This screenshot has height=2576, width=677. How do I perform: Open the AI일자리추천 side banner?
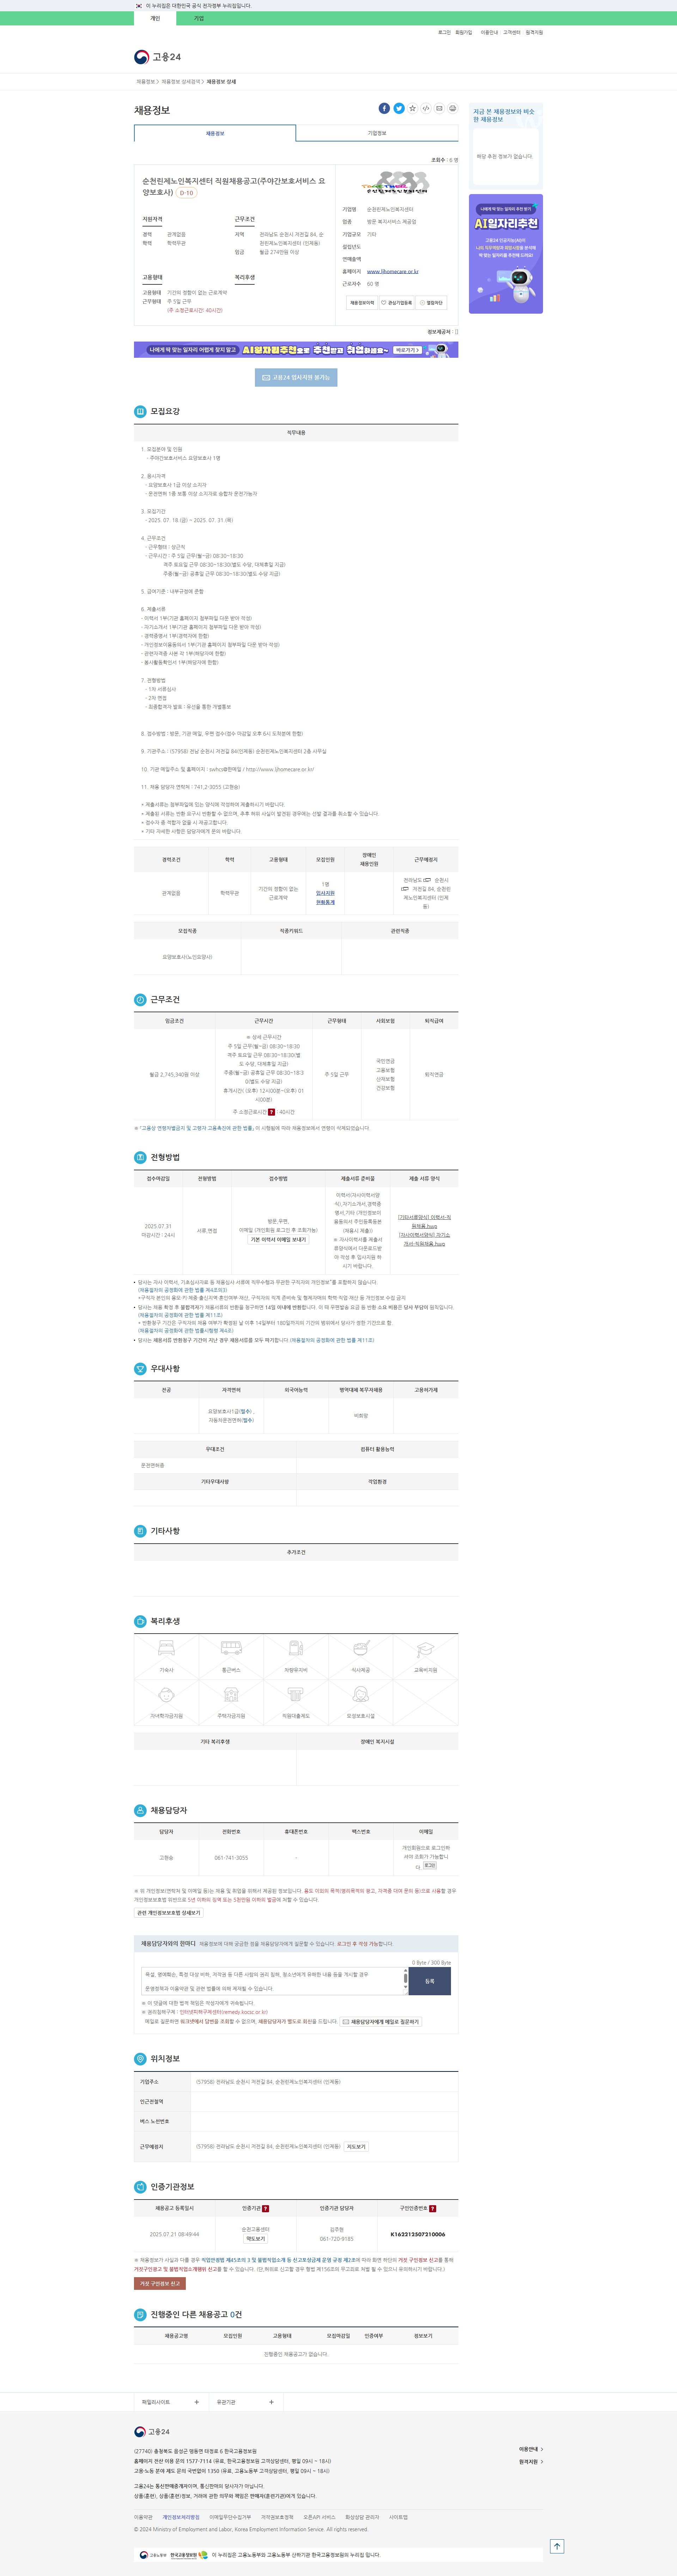coord(506,254)
